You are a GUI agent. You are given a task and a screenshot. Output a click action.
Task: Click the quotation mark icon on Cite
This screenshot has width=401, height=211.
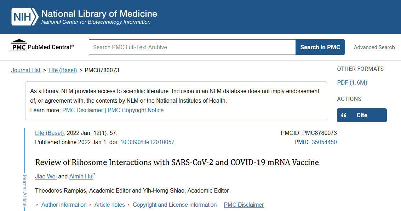click(344, 115)
